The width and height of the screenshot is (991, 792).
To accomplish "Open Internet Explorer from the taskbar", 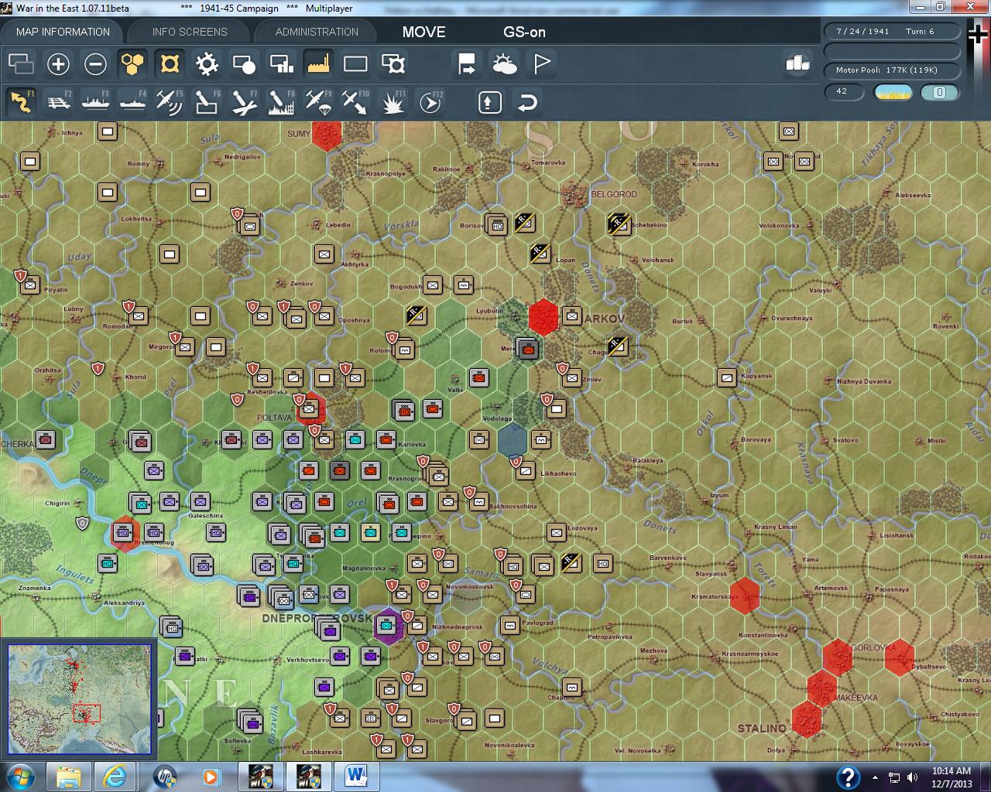I will point(115,775).
